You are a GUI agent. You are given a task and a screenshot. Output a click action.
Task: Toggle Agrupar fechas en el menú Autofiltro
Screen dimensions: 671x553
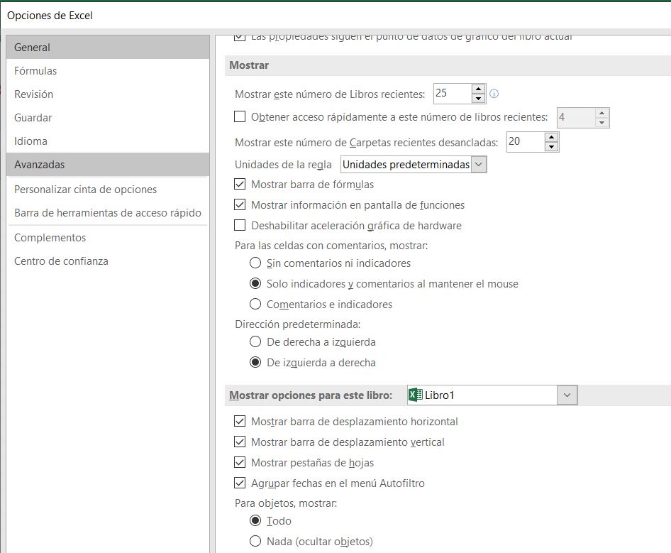coord(240,483)
